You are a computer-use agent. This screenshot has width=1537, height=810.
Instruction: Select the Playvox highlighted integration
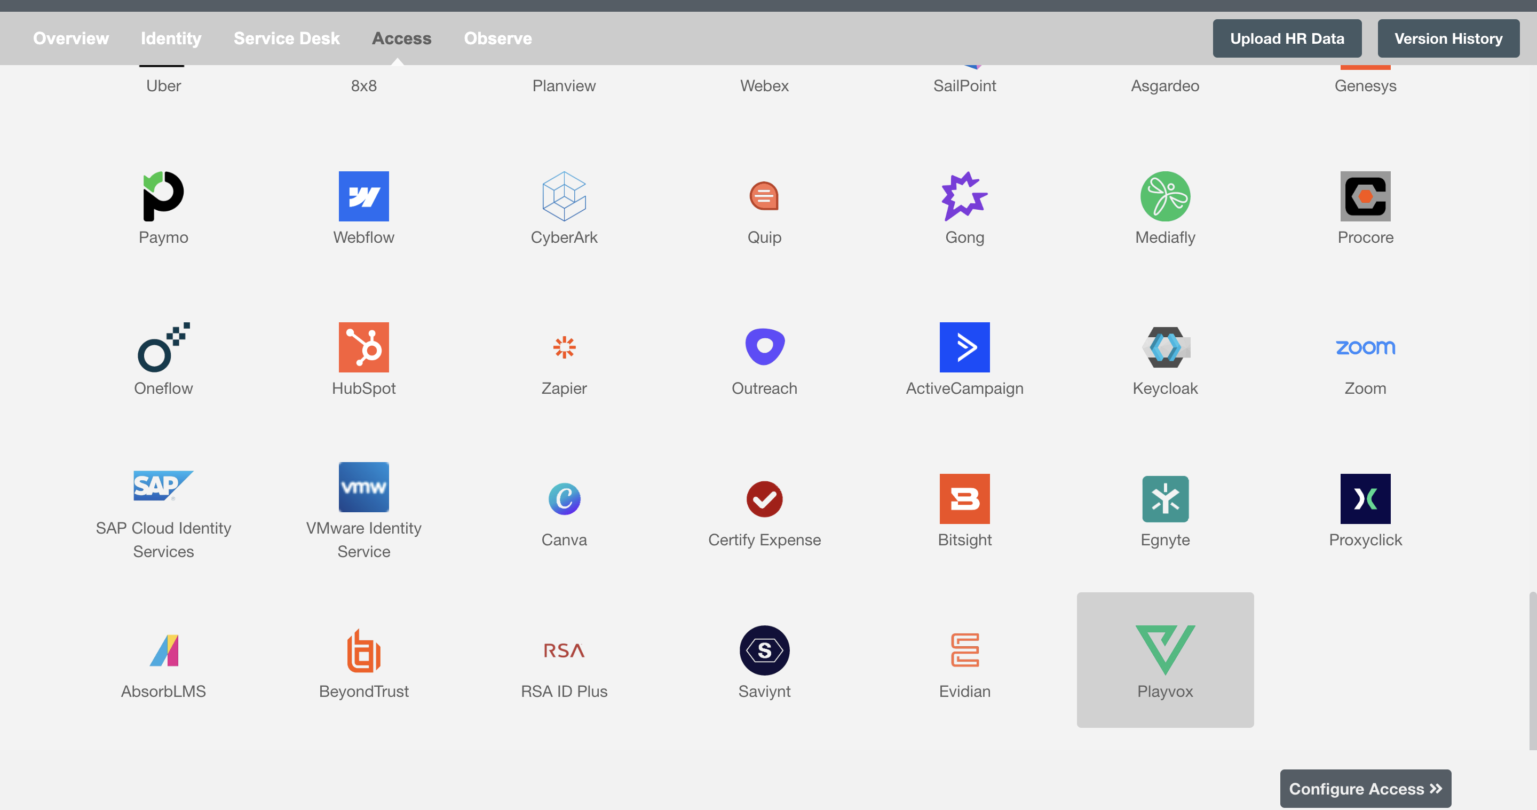(x=1165, y=660)
